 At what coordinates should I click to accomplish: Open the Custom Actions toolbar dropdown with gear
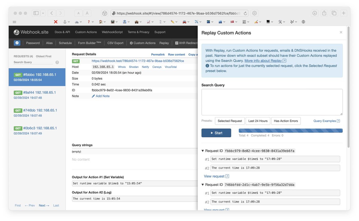coord(142,43)
